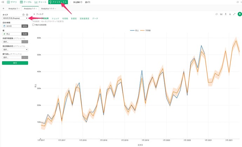Click the numeric hash icon in 売上 field

(x=4, y=34)
